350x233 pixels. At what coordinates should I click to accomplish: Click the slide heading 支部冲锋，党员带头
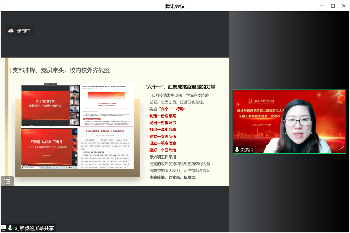click(61, 70)
